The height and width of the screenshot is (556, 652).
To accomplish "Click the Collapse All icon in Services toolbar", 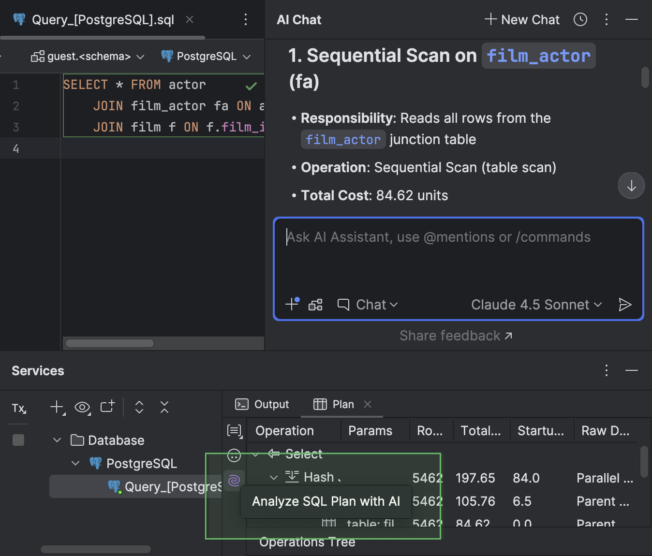I will 164,407.
